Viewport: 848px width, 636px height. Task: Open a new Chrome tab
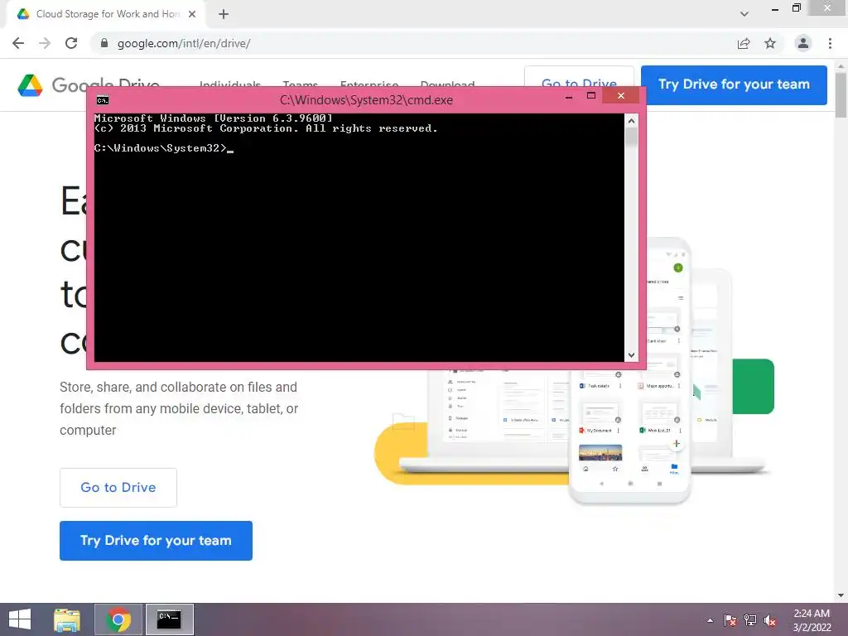pyautogui.click(x=224, y=14)
